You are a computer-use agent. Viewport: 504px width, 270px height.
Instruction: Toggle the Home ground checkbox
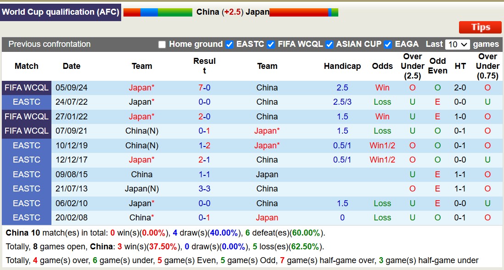(162, 45)
